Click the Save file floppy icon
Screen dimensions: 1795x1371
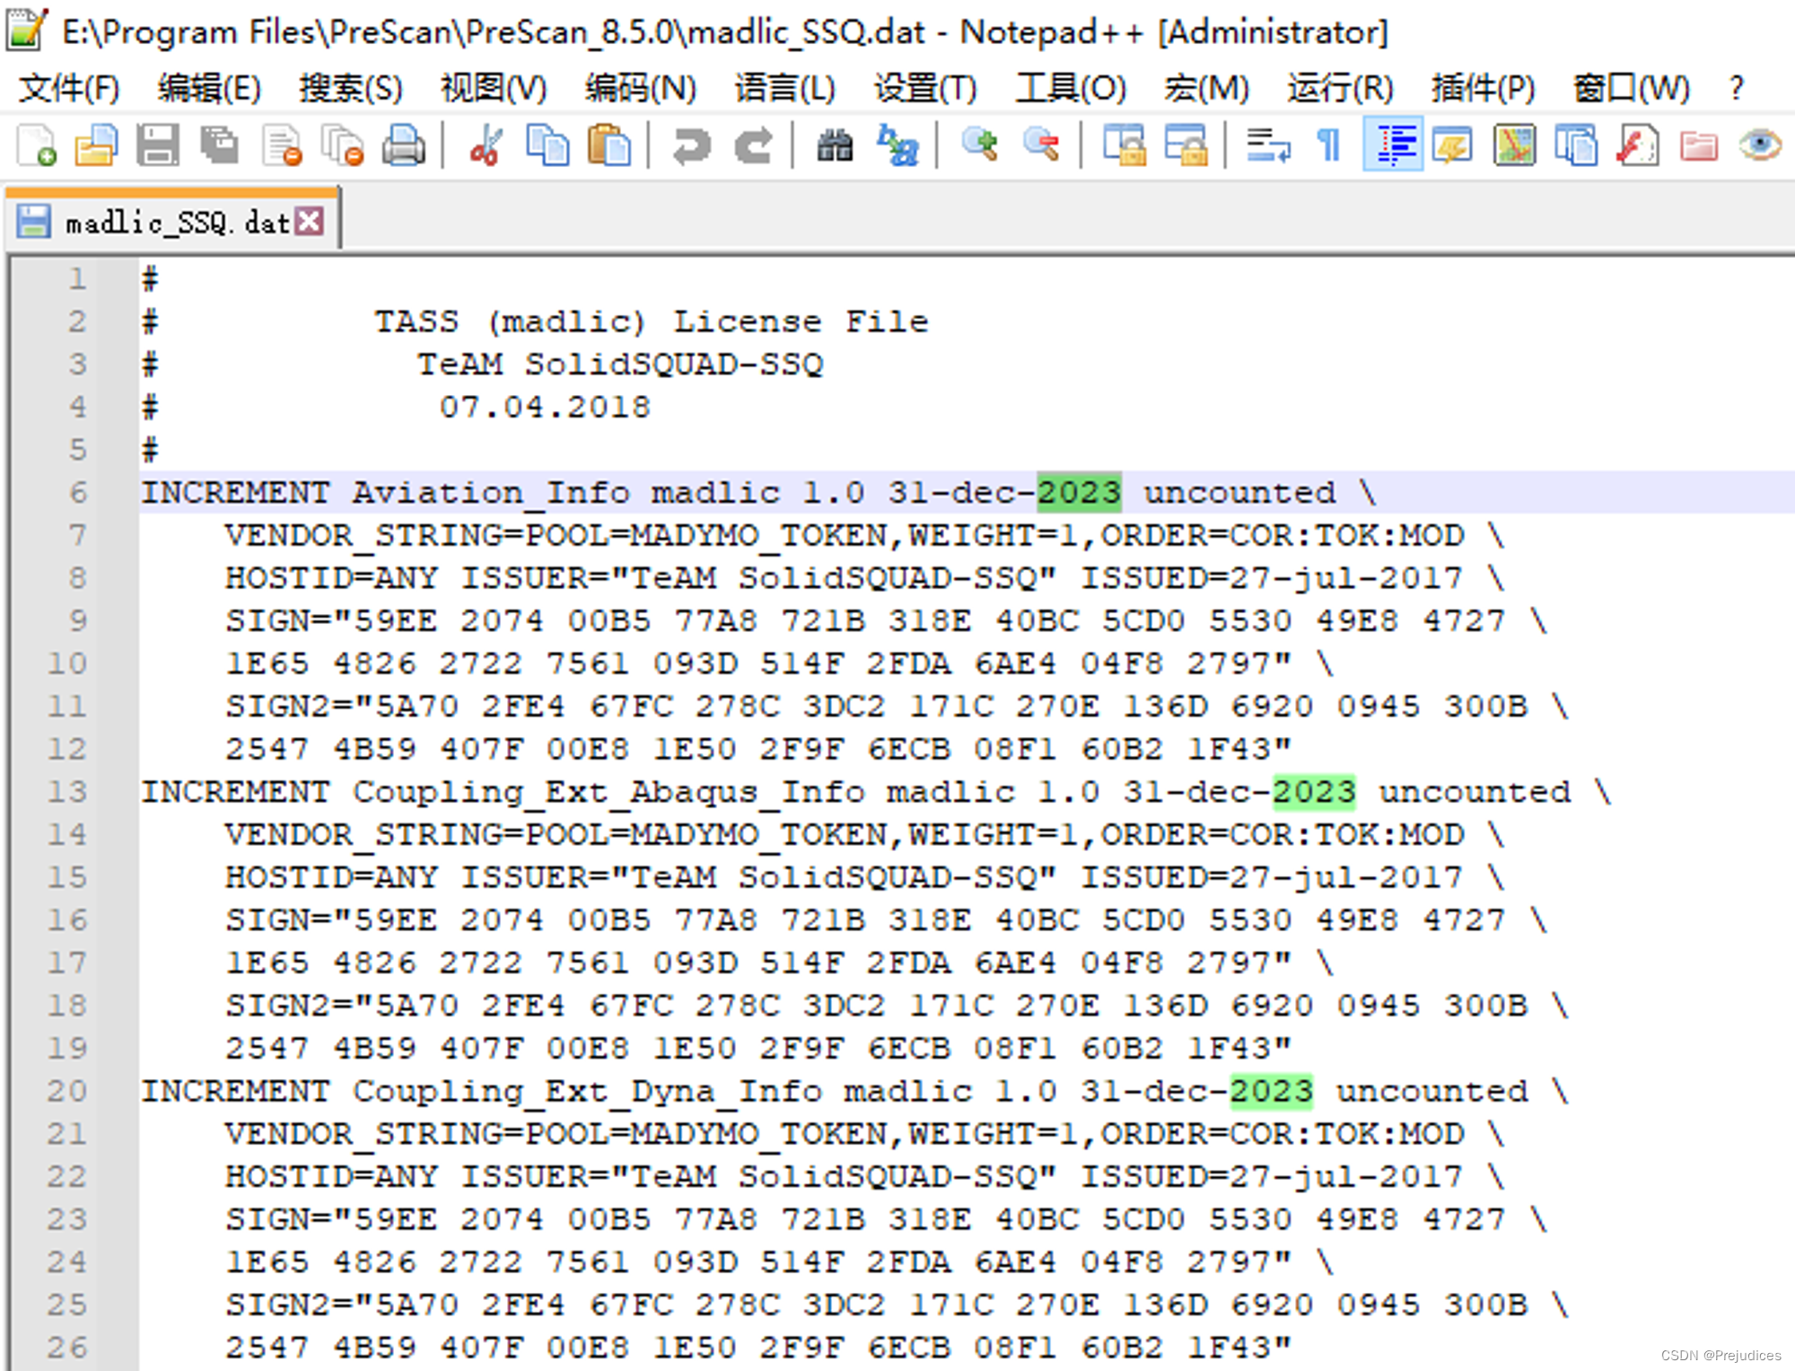pos(158,145)
